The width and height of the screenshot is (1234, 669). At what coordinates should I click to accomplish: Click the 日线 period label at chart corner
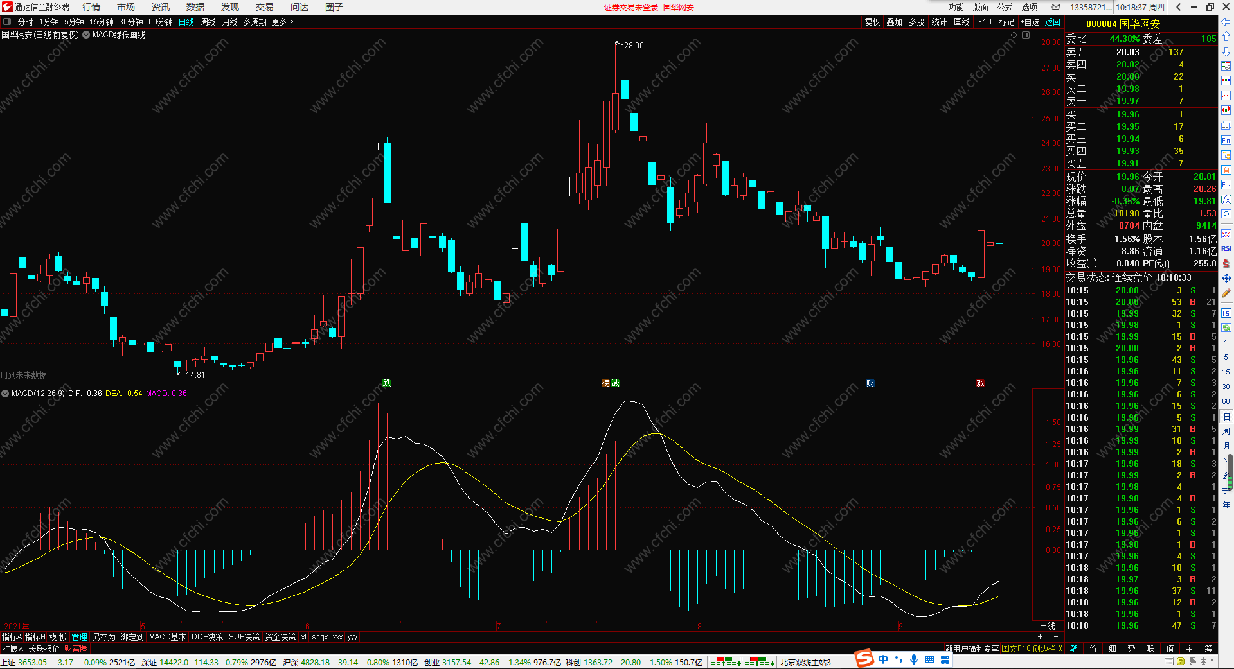(x=1048, y=626)
